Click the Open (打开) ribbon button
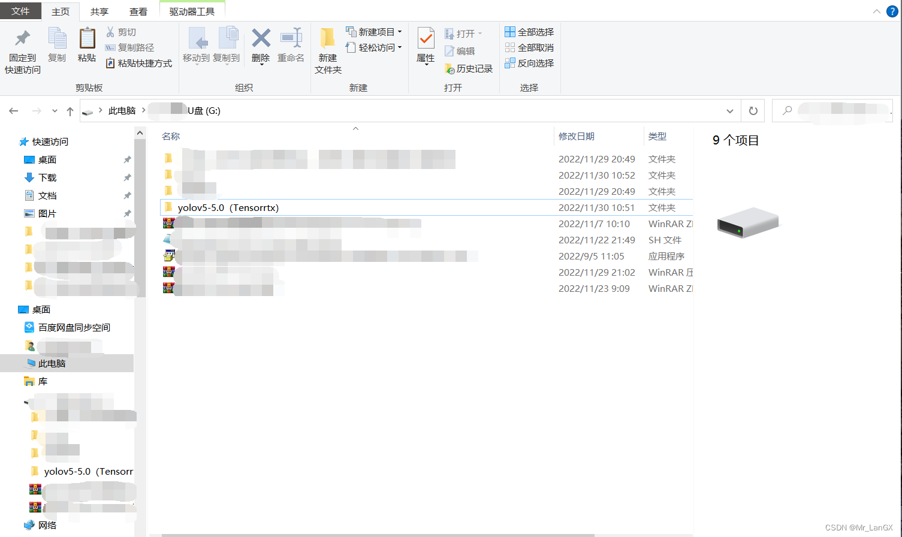The image size is (902, 537). click(x=463, y=34)
